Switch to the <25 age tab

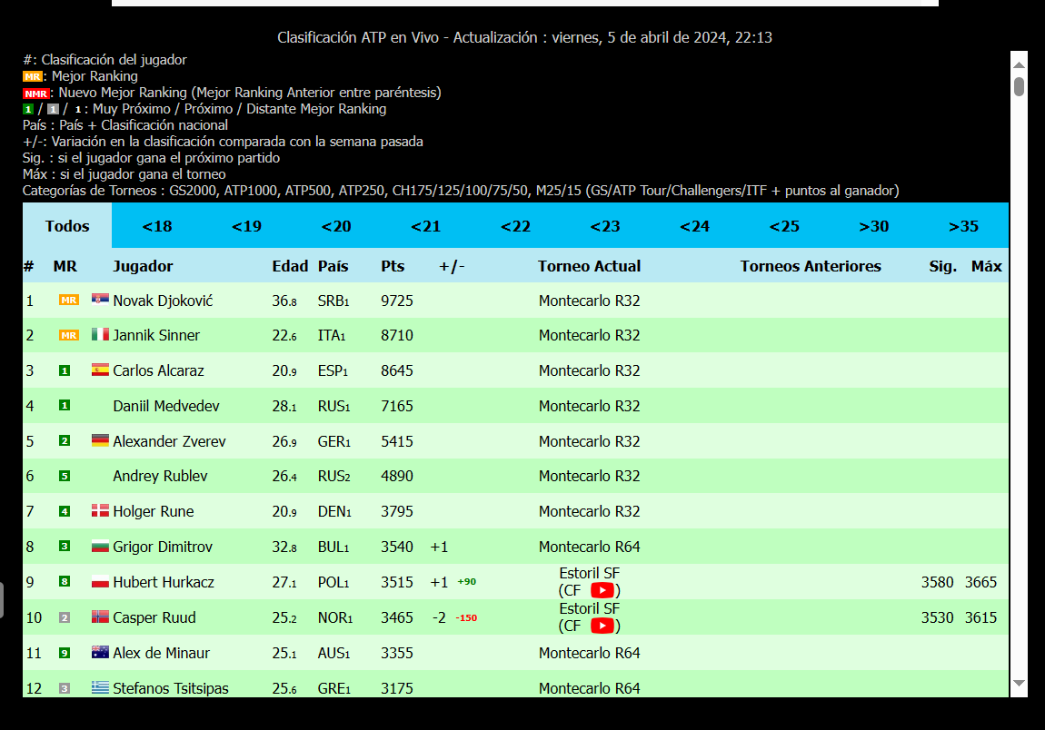784,226
